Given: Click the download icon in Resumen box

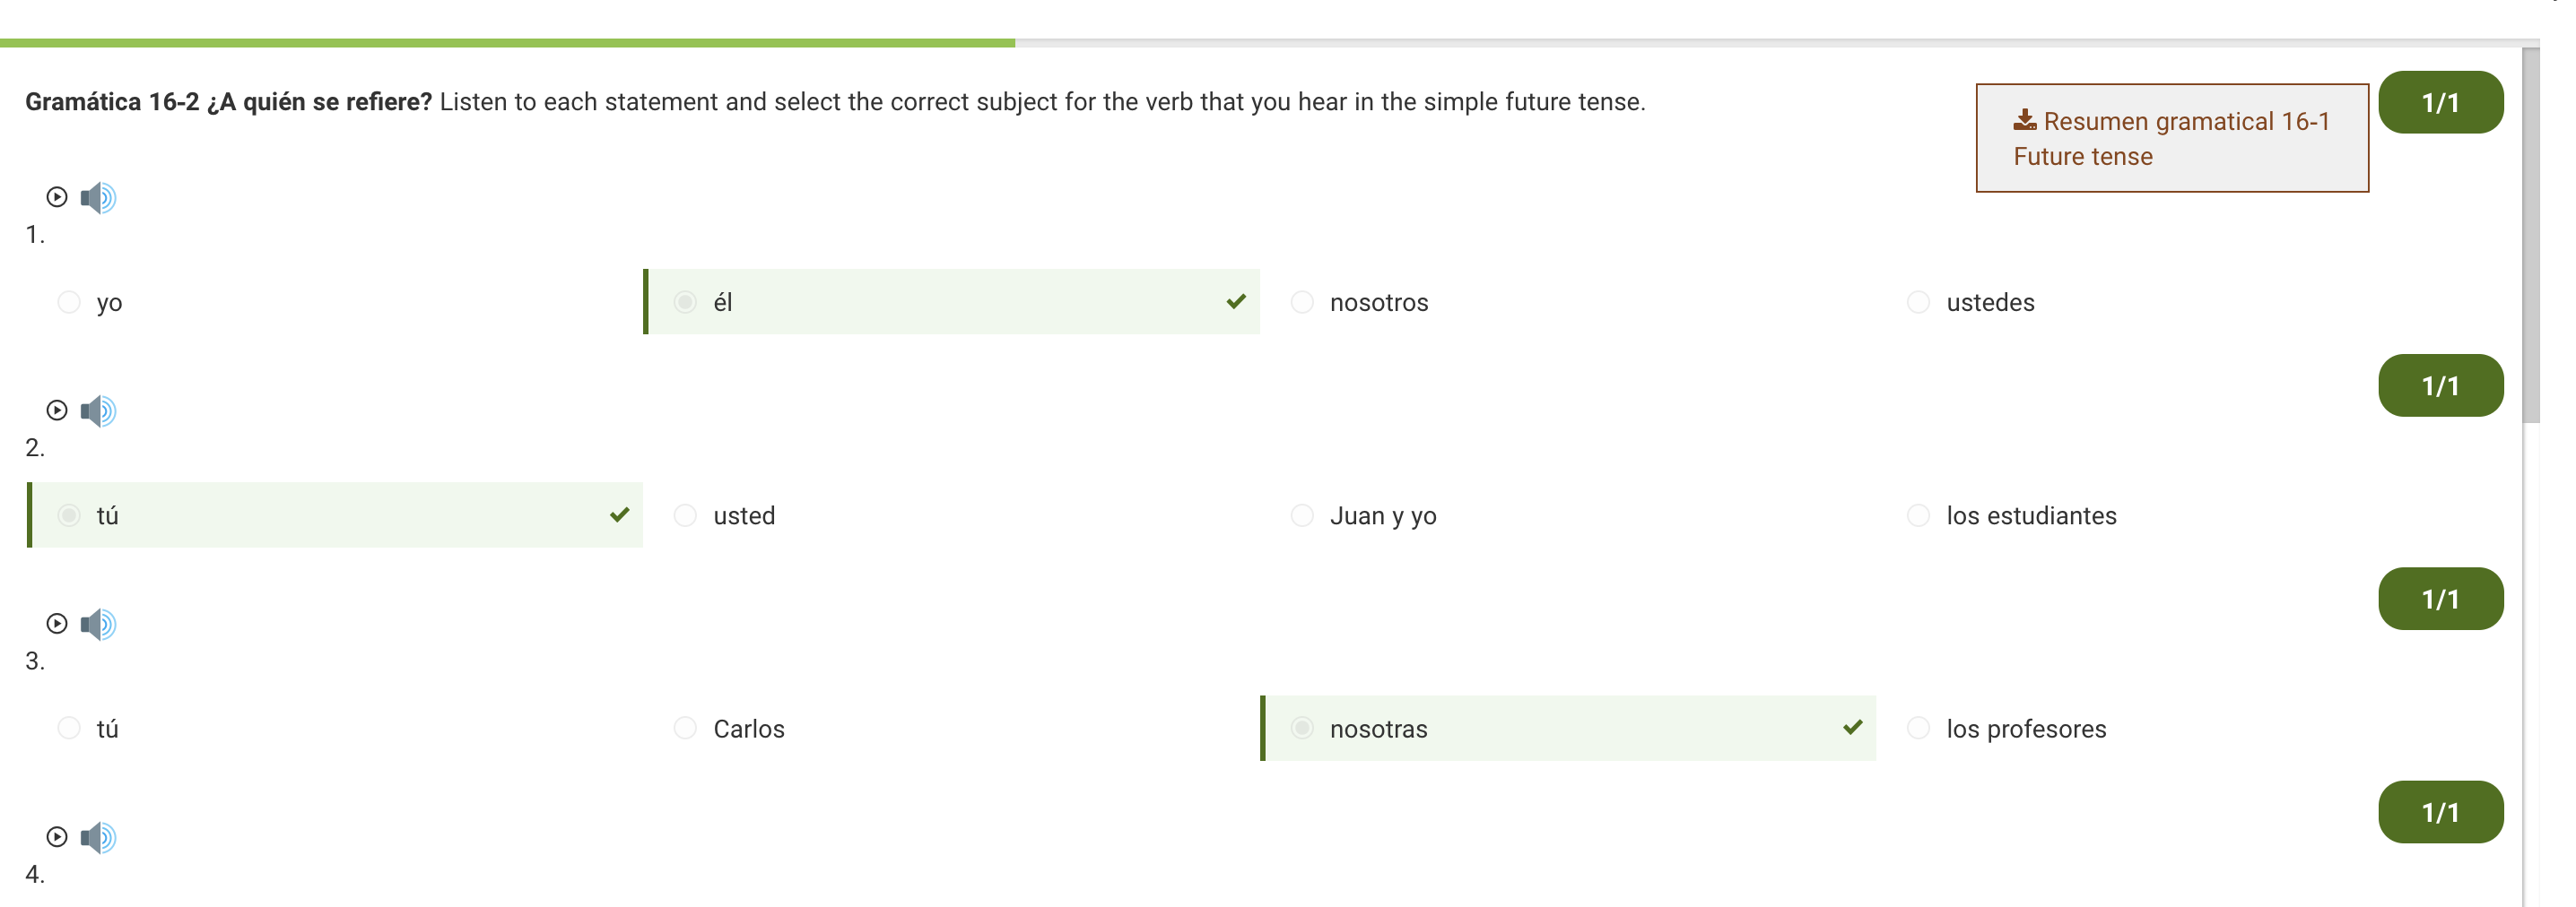Looking at the screenshot, I should (x=2025, y=120).
